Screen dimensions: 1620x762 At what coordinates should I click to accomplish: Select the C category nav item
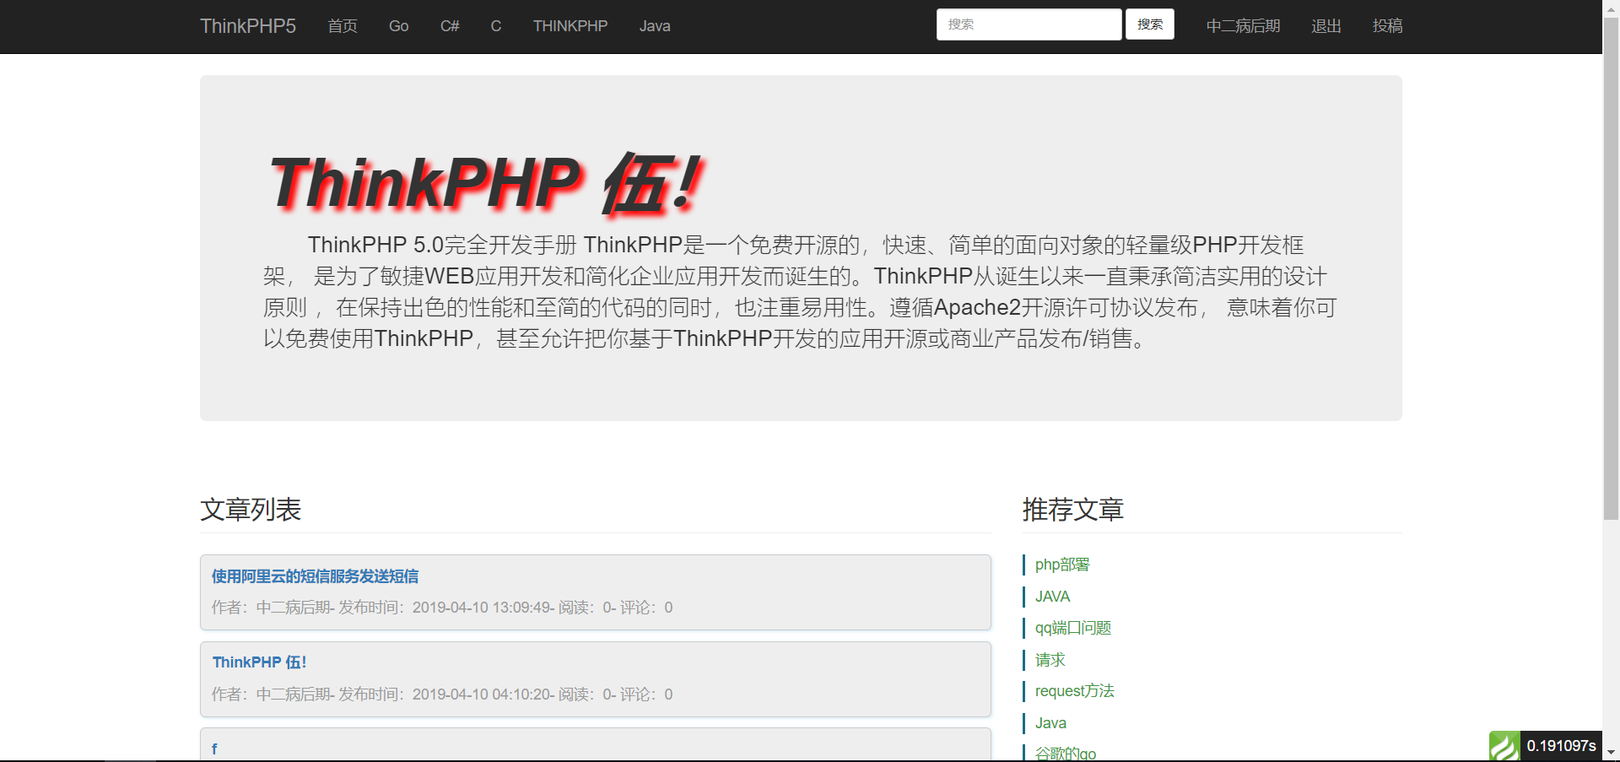click(496, 26)
